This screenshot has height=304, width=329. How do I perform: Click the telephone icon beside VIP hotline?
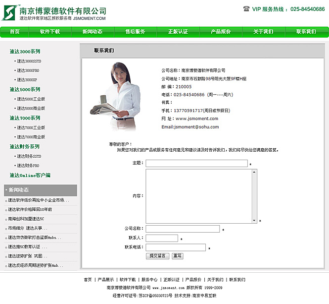click(246, 9)
